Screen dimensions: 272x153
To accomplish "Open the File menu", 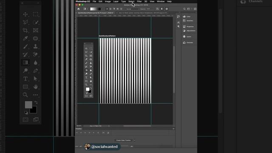I will tap(94, 1).
